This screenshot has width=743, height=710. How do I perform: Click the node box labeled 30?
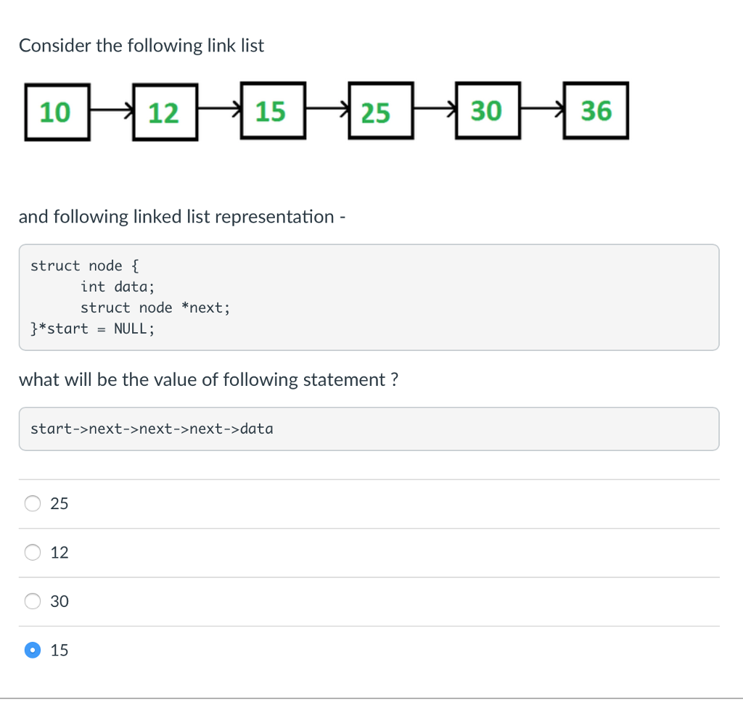(x=488, y=111)
